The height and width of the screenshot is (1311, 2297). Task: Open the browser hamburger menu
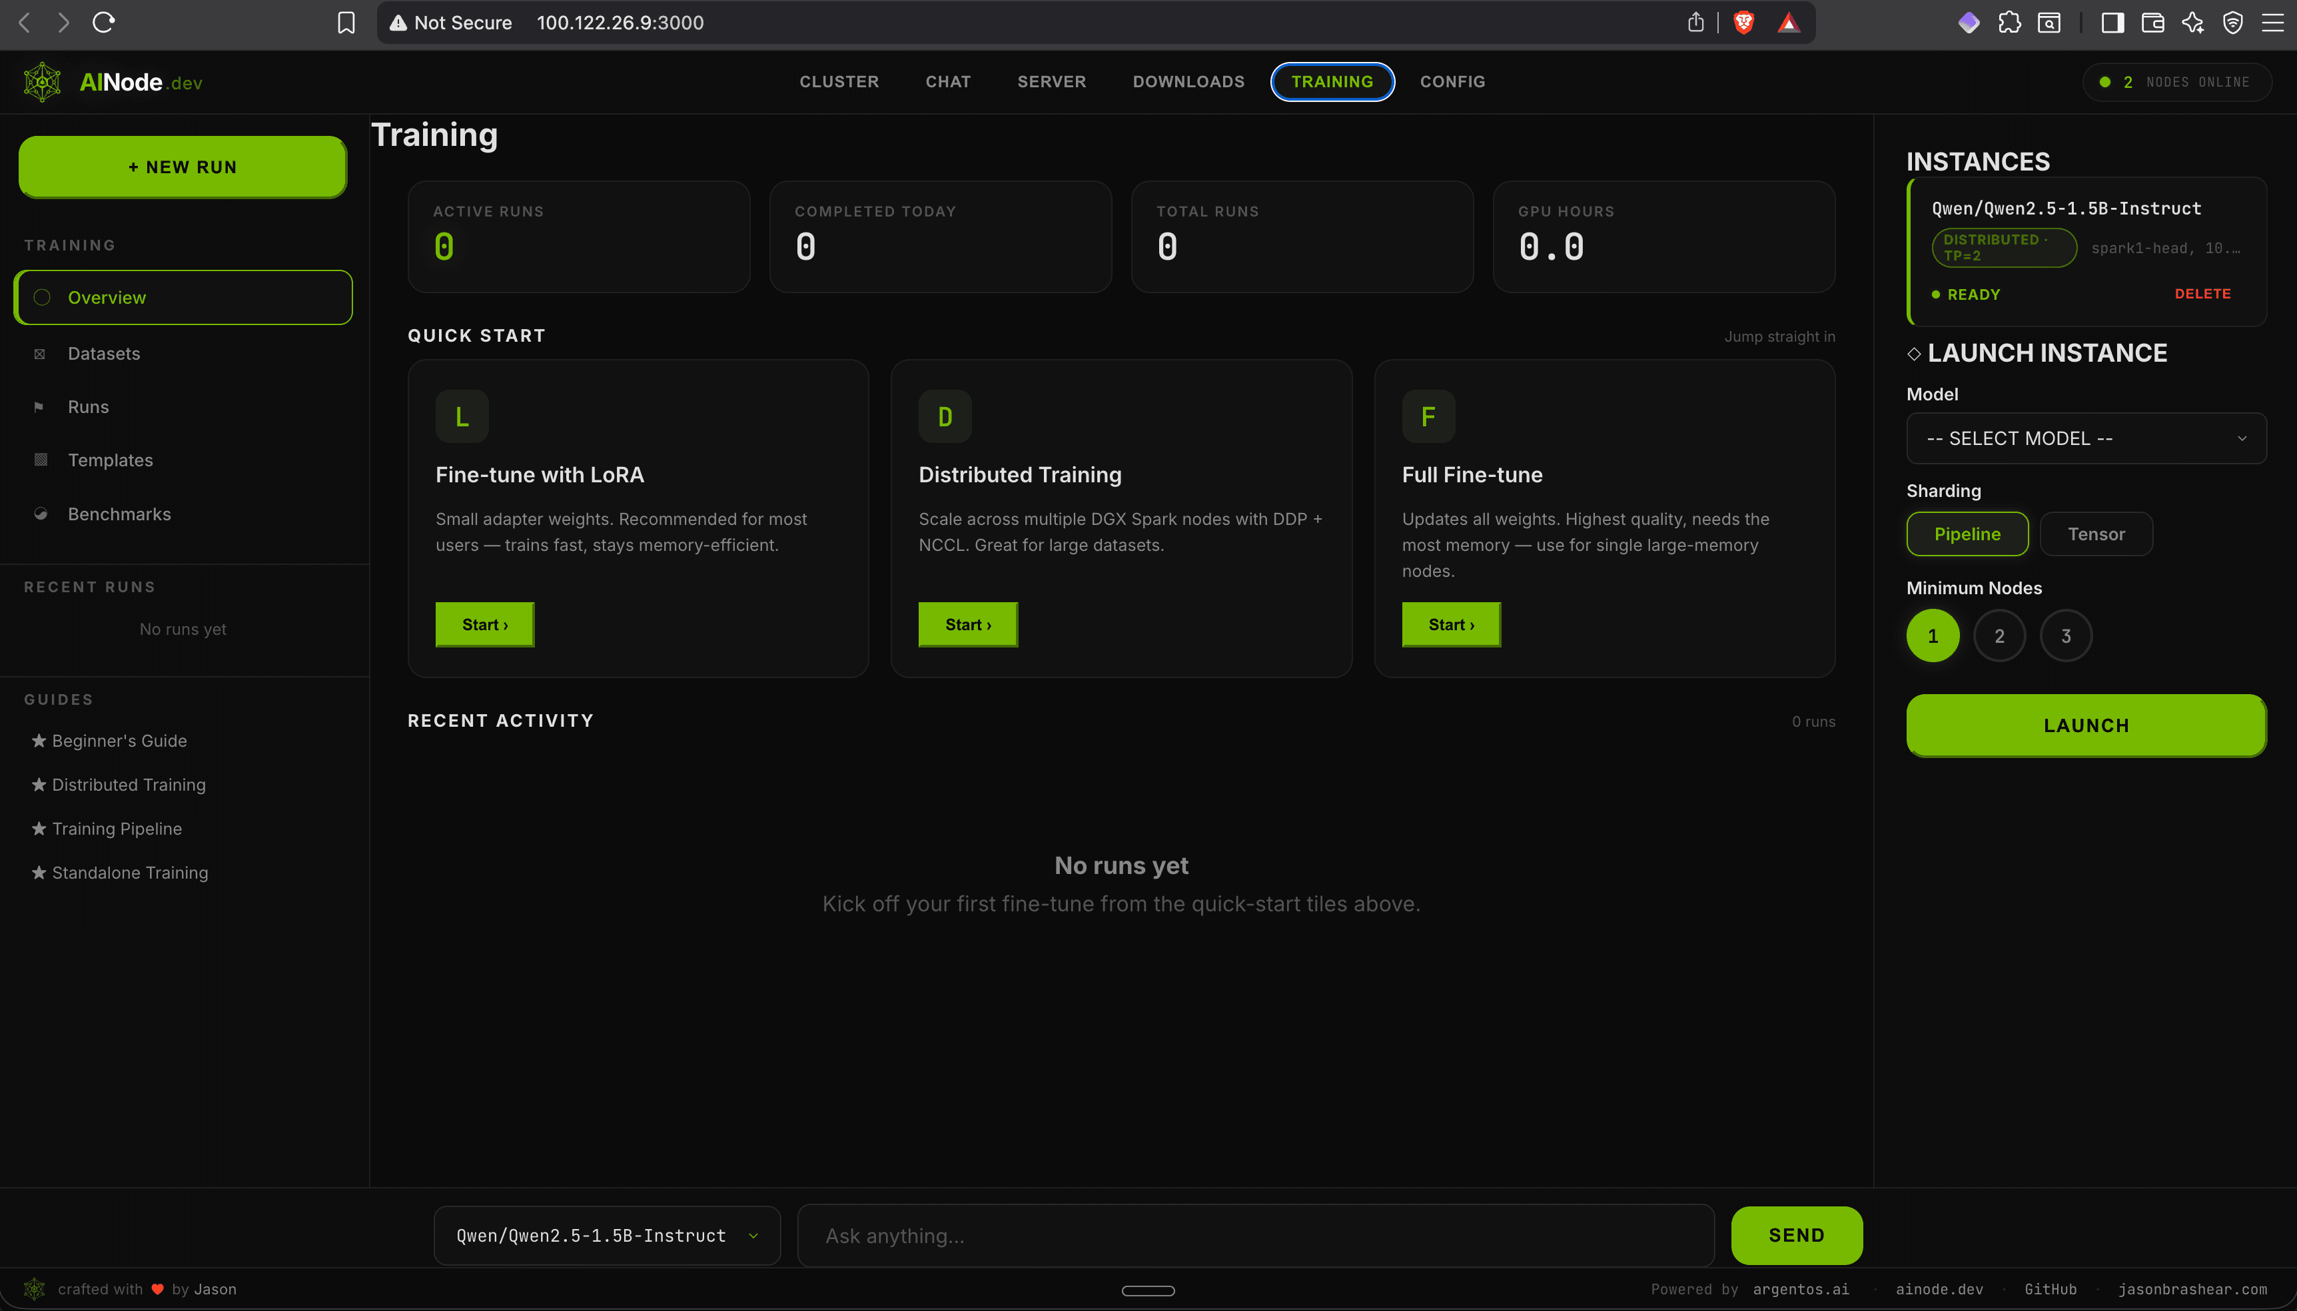click(x=2273, y=23)
